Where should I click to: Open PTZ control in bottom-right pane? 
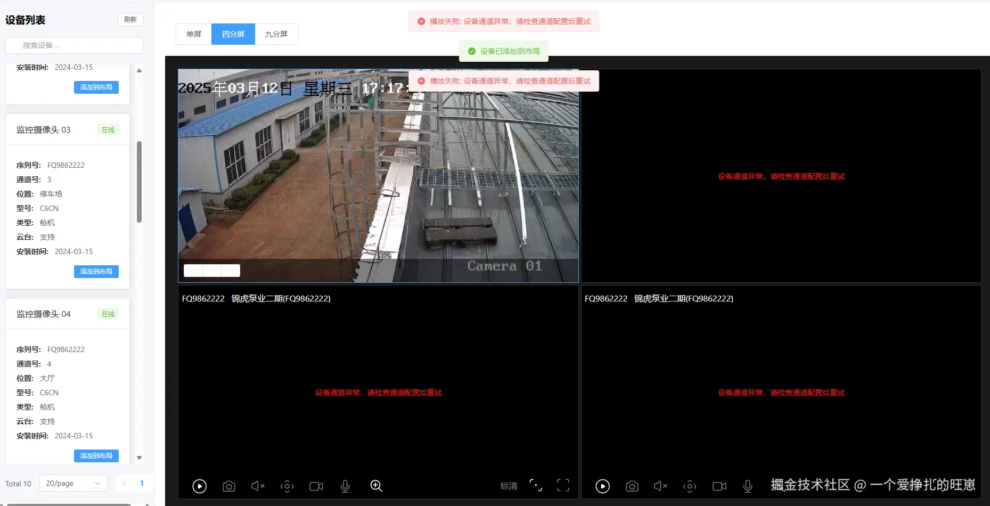[x=690, y=486]
